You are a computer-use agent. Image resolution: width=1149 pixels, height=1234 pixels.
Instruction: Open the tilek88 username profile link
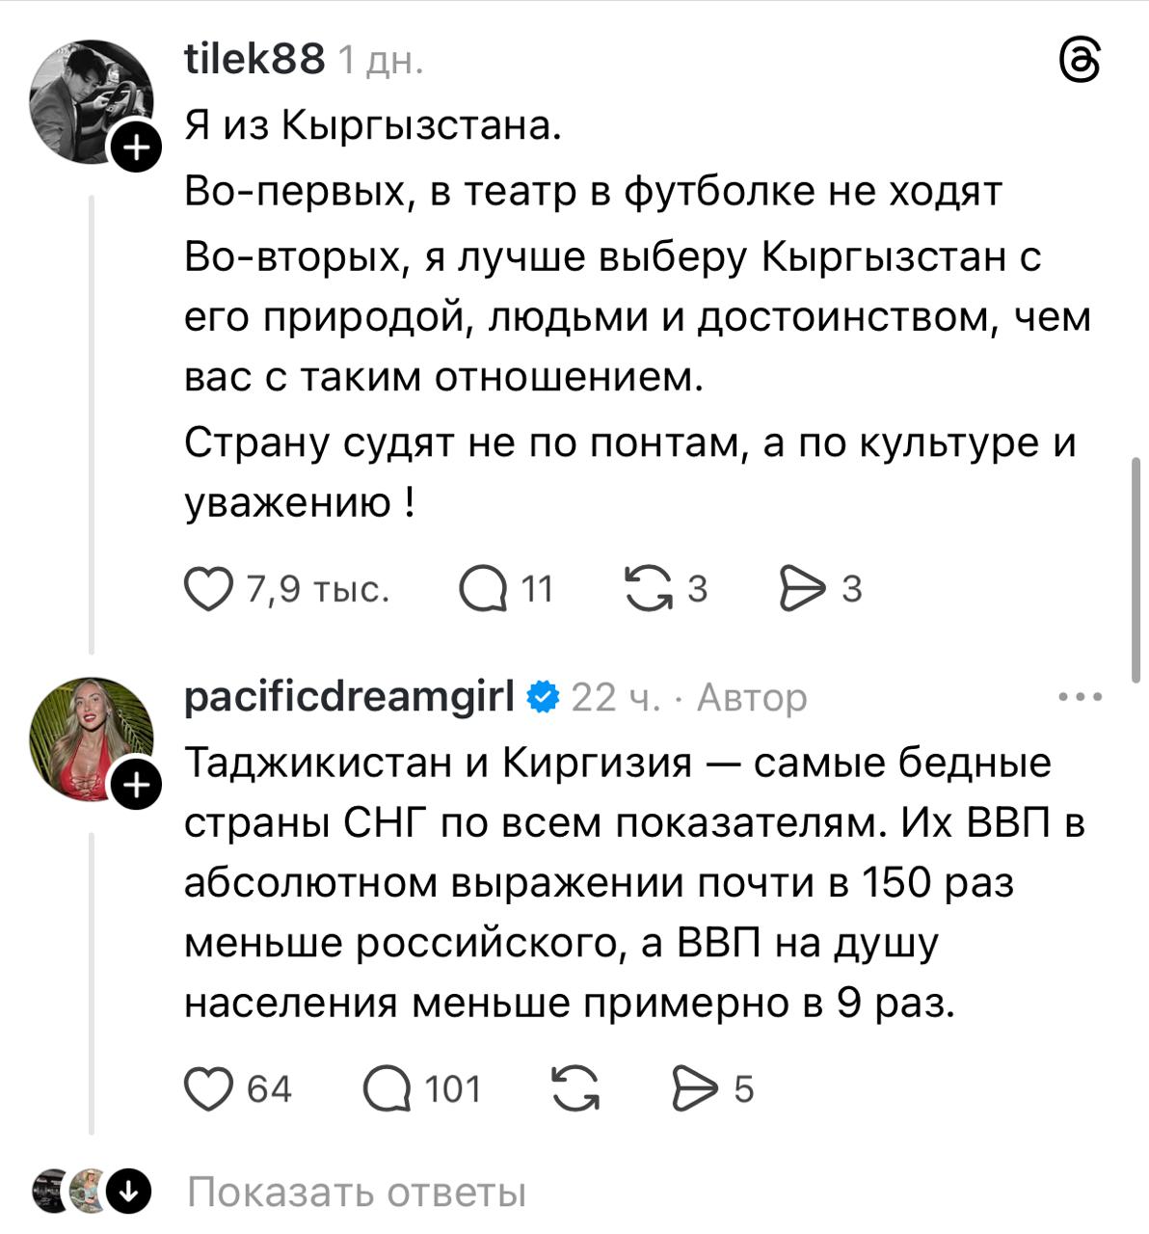click(254, 60)
